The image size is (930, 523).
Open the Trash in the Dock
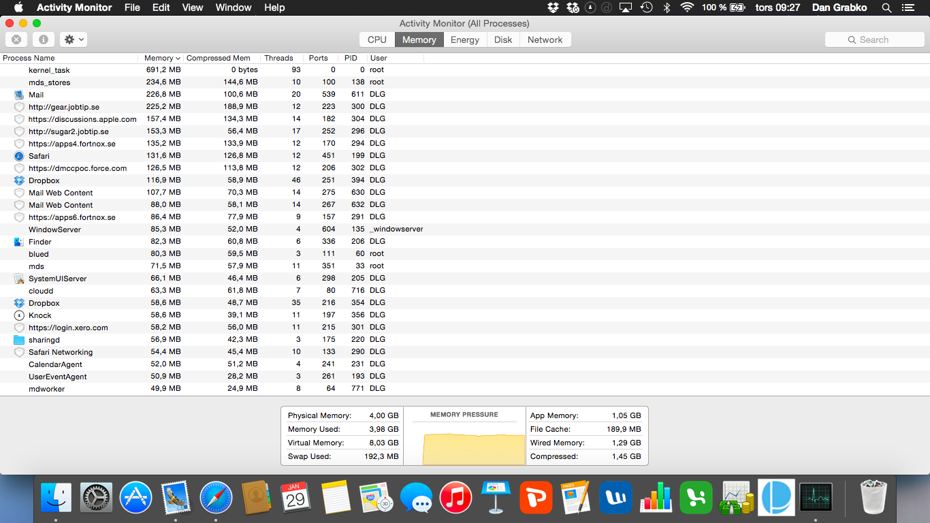[x=873, y=497]
